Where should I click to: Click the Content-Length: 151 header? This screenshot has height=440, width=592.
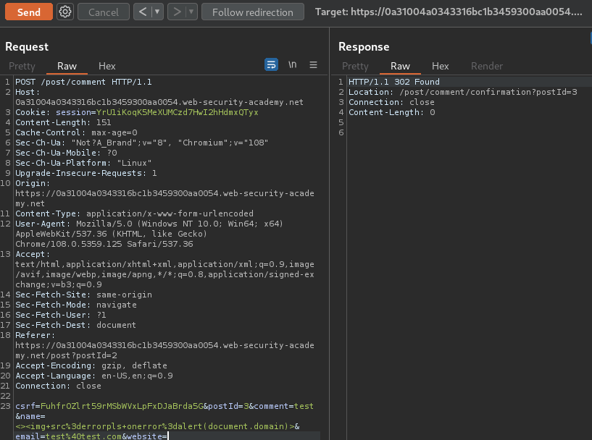click(63, 122)
